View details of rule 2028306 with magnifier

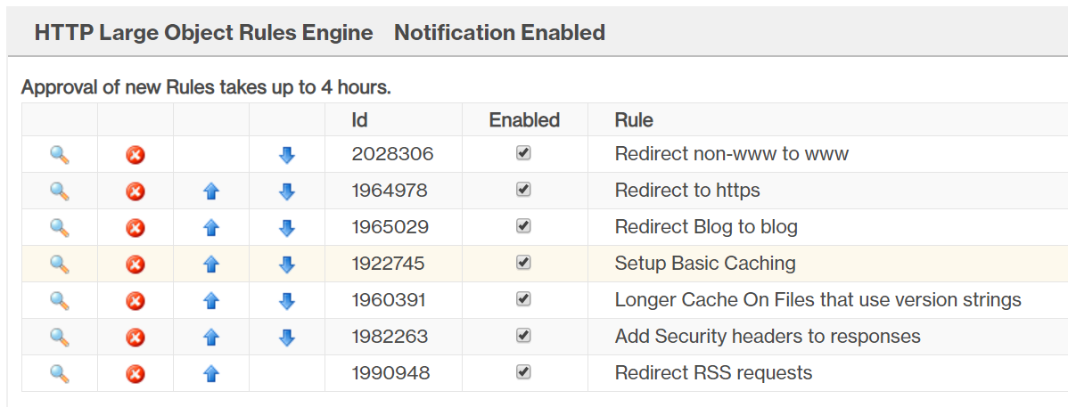tap(60, 155)
